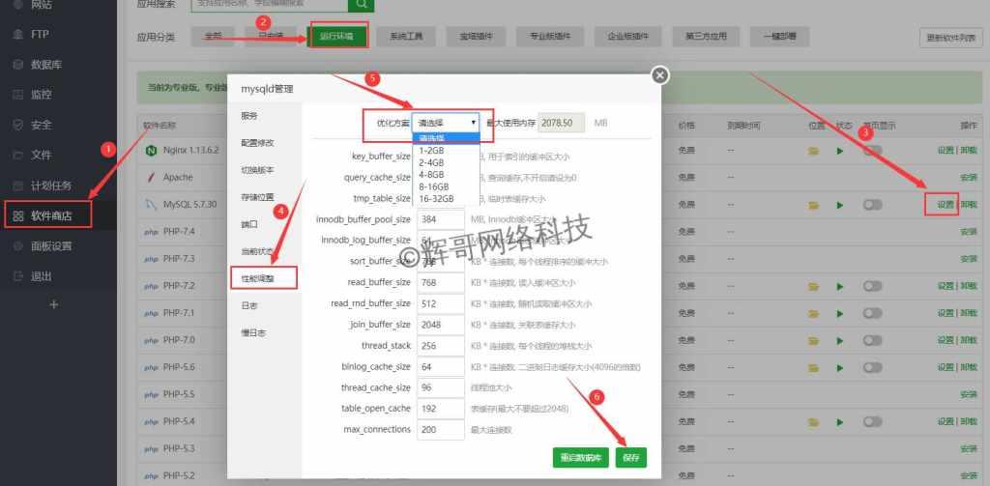990x486 pixels.
Task: Select the 一键部署 category button
Action: [x=779, y=37]
